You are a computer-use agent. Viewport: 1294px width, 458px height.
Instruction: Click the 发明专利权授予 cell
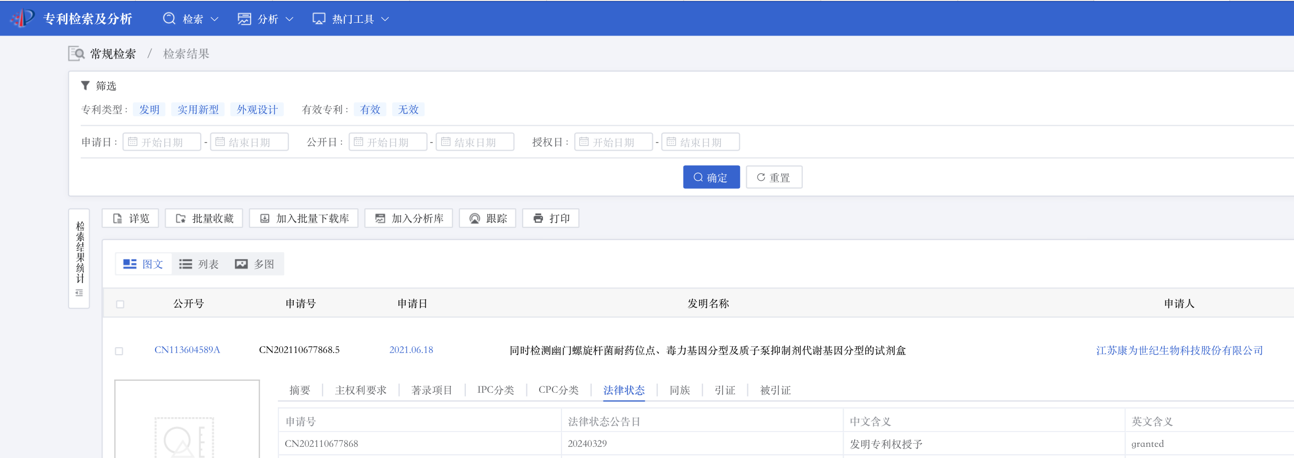(886, 444)
